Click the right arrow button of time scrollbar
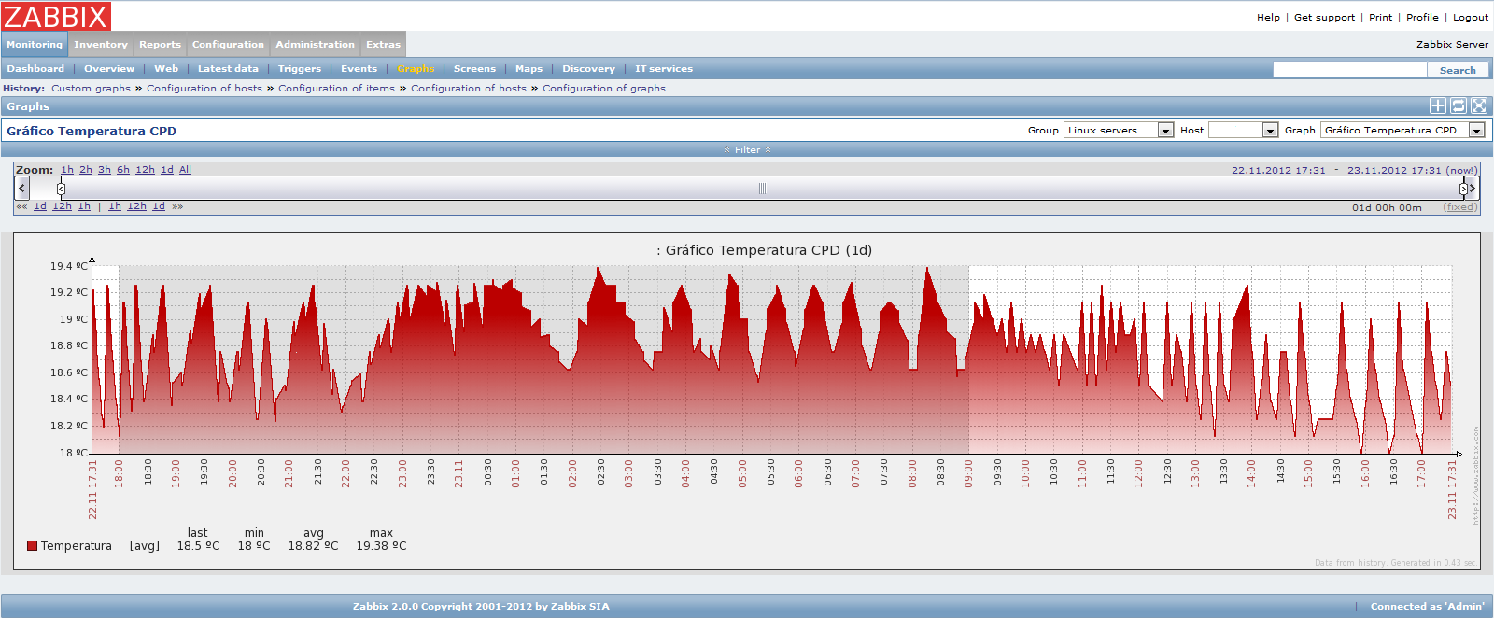1494x618 pixels. 1473,189
